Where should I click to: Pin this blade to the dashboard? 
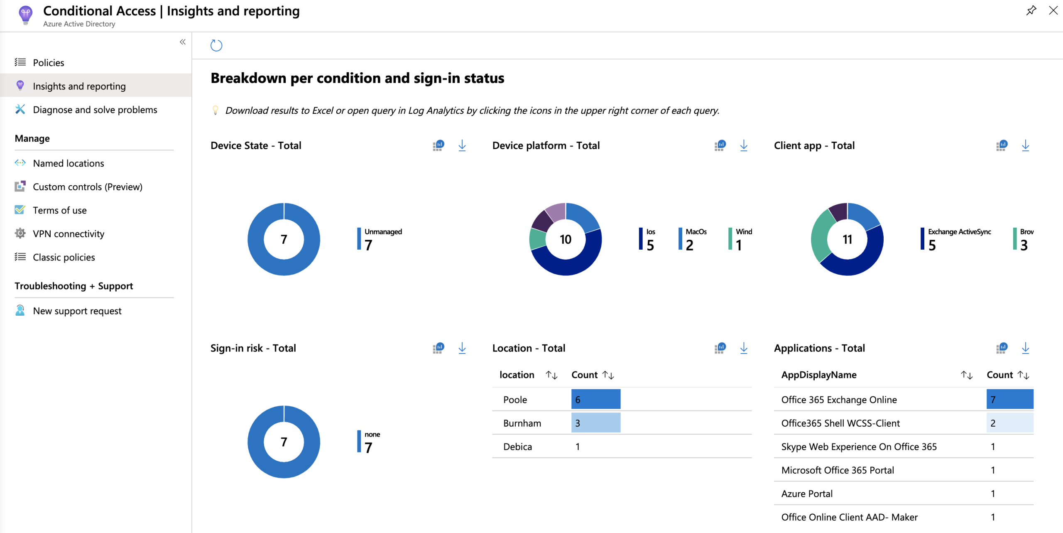[x=1031, y=10]
